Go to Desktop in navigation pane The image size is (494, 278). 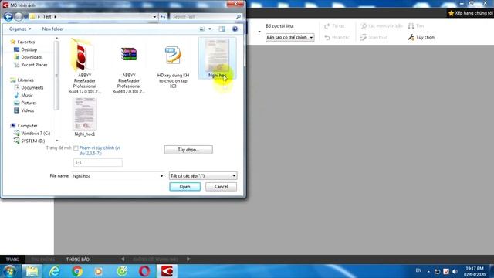pyautogui.click(x=29, y=49)
